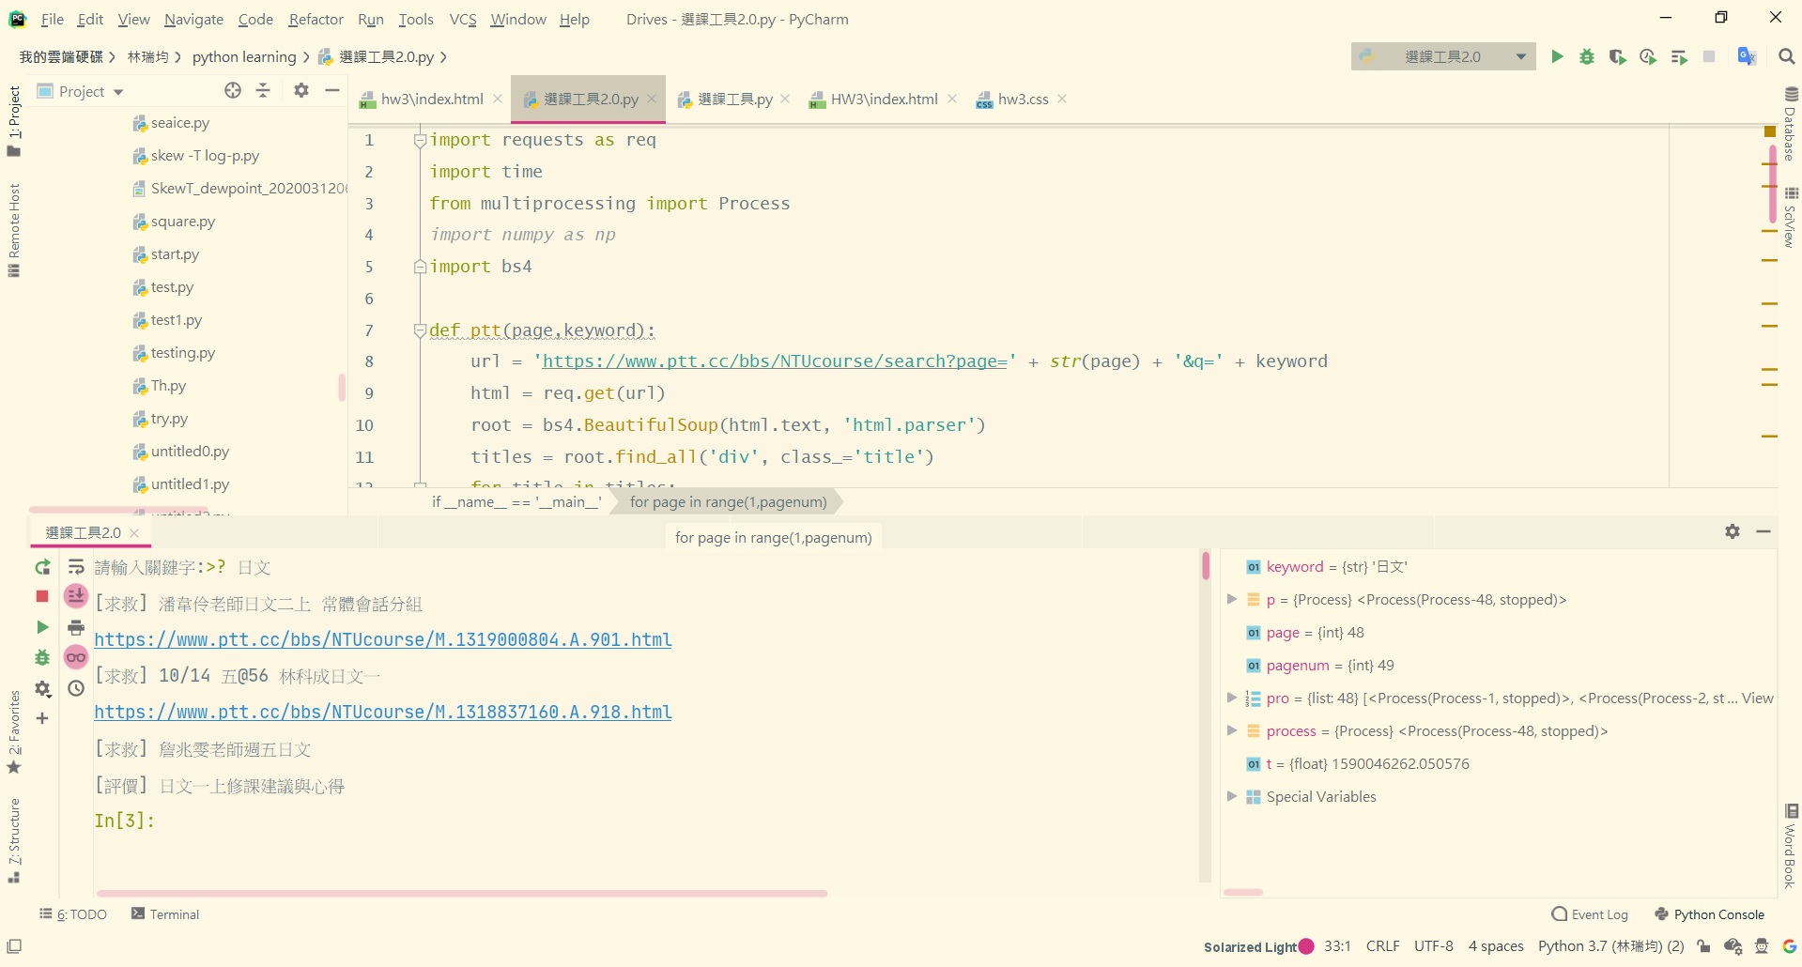The width and height of the screenshot is (1802, 967).
Task: Toggle the console's show-variables glasses icon
Action: pos(76,657)
